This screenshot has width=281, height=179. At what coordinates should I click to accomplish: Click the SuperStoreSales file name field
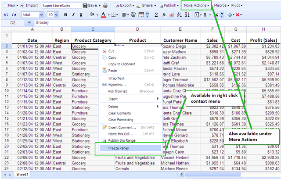click(61, 6)
